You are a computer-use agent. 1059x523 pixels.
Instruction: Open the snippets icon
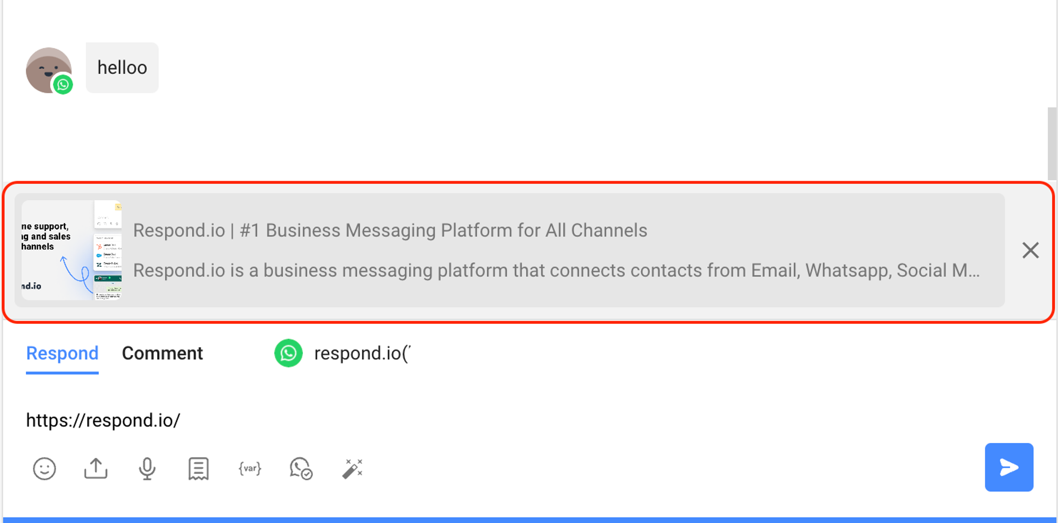(199, 469)
